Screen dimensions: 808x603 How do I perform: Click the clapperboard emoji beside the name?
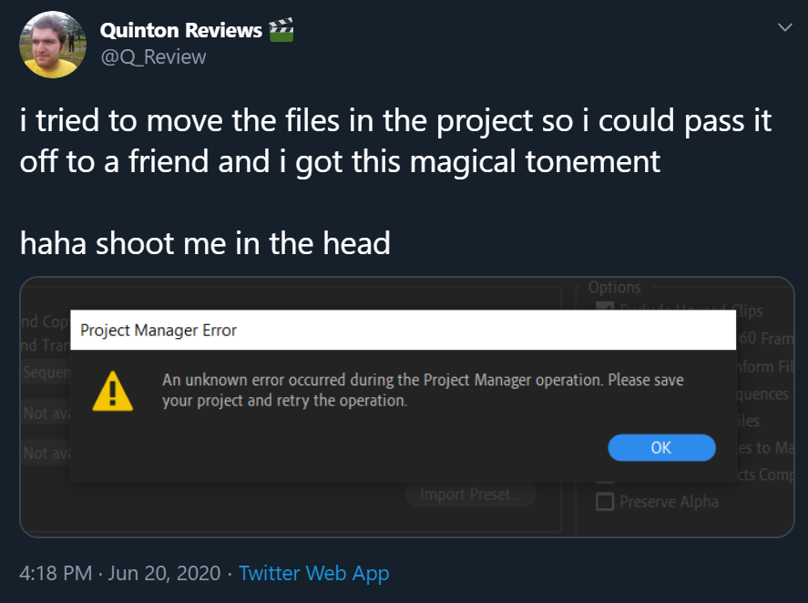281,30
